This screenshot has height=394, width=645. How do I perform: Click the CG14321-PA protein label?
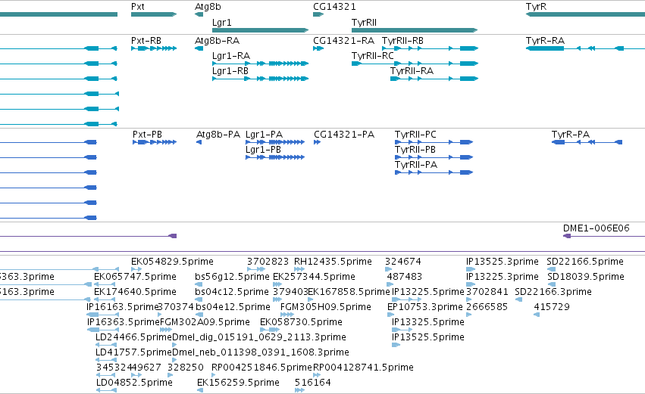click(x=344, y=135)
